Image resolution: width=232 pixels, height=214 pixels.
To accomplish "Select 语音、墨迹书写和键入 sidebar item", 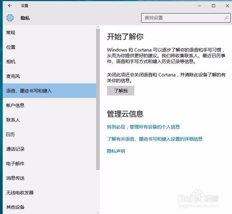I will (x=50, y=91).
